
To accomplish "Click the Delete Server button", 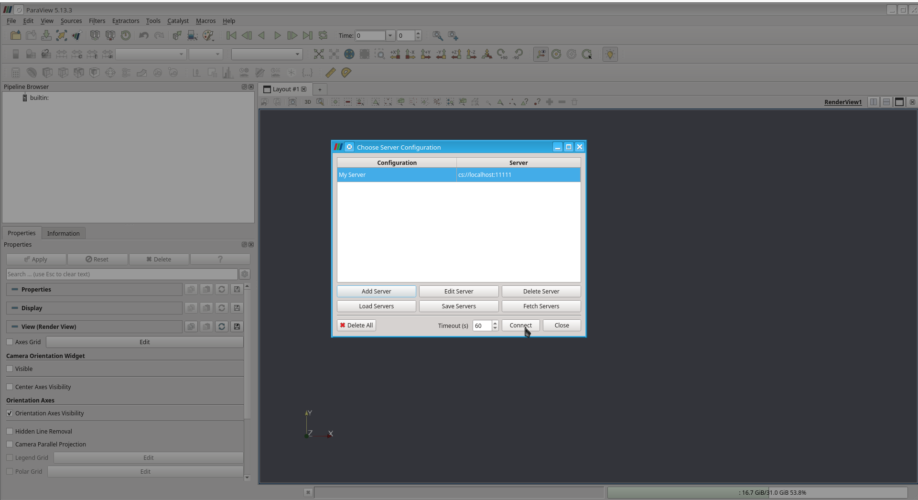I will (541, 291).
